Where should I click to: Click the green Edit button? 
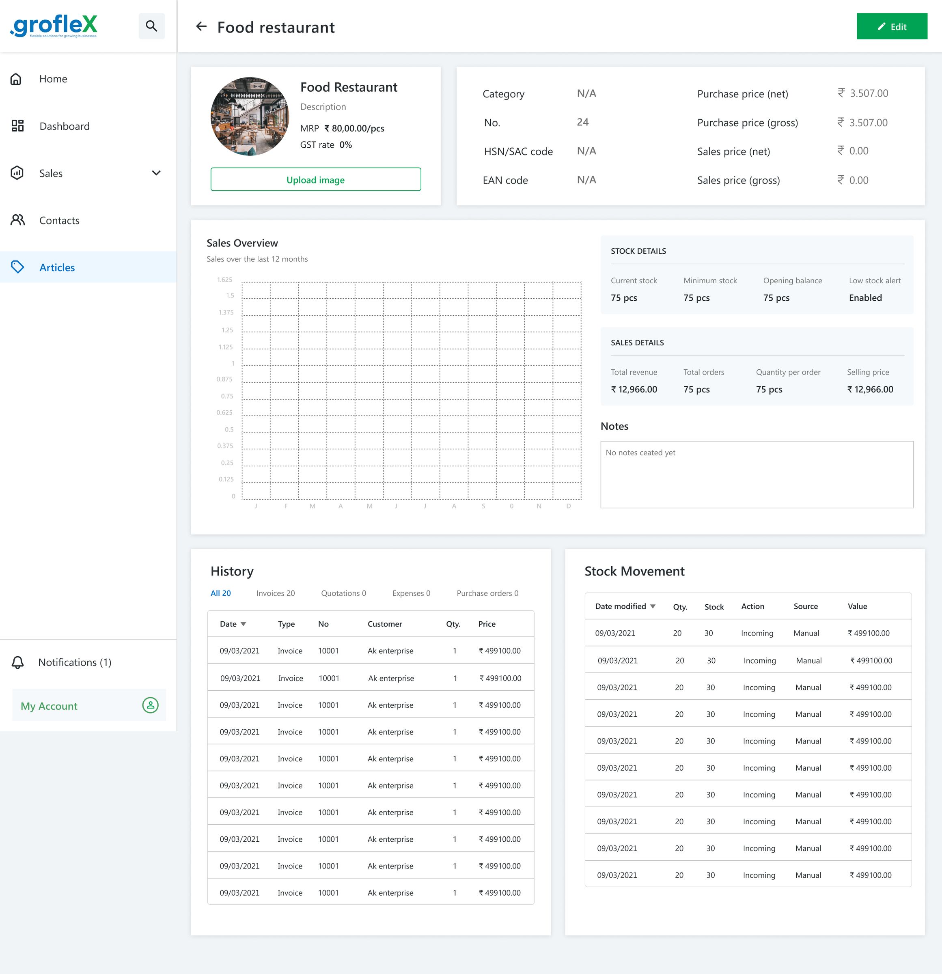pos(892,27)
